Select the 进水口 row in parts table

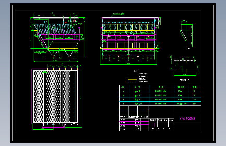[x=160, y=91]
